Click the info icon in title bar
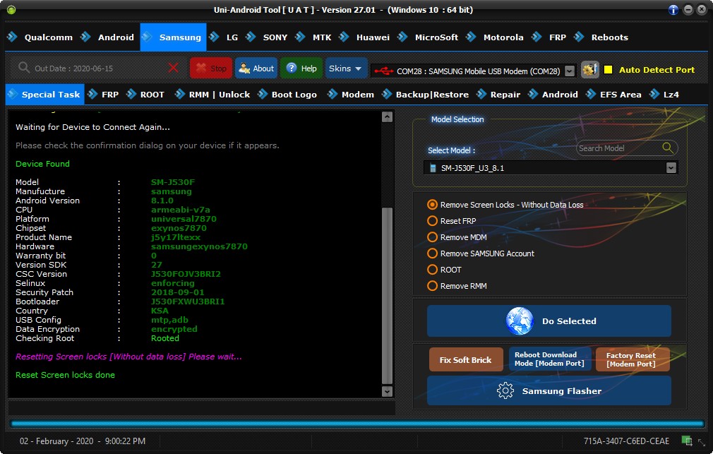The width and height of the screenshot is (713, 454). click(673, 10)
